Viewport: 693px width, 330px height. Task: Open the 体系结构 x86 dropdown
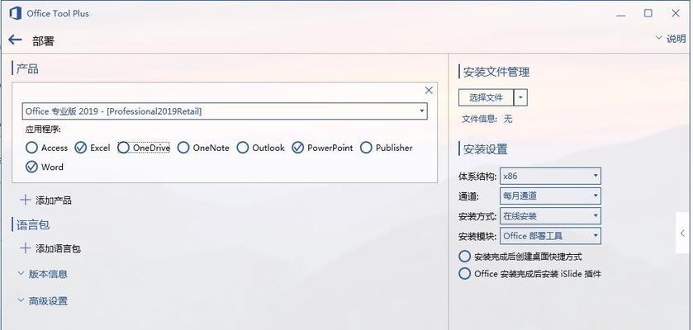coord(550,176)
